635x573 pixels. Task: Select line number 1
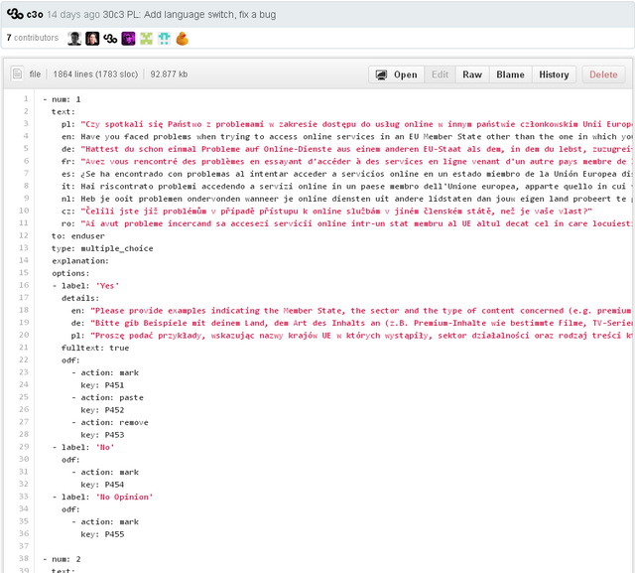(26, 98)
